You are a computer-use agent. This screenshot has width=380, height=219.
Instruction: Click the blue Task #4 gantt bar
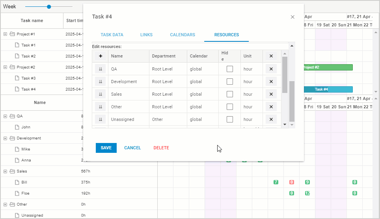pyautogui.click(x=328, y=89)
